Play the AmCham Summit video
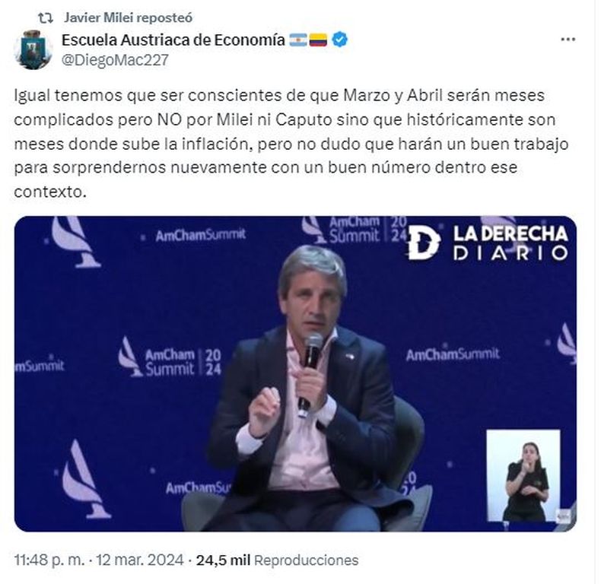The height and width of the screenshot is (584, 601). (295, 373)
